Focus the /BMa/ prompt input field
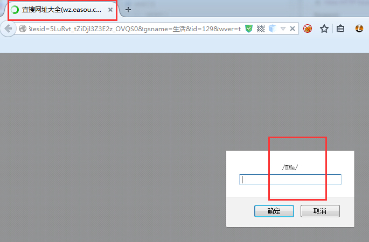Screen dimensions: 369x242 [x=290, y=180]
